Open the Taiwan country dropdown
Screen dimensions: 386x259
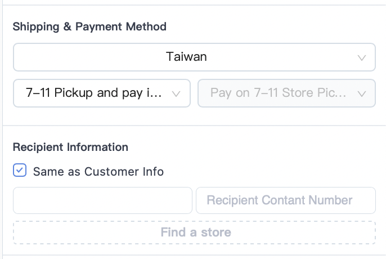tap(194, 57)
